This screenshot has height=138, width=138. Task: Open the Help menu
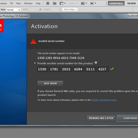(38, 3)
